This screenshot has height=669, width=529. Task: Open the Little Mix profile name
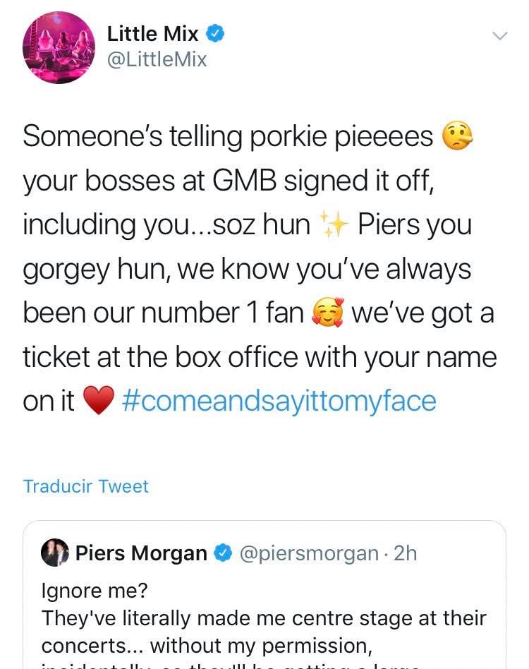pos(152,33)
